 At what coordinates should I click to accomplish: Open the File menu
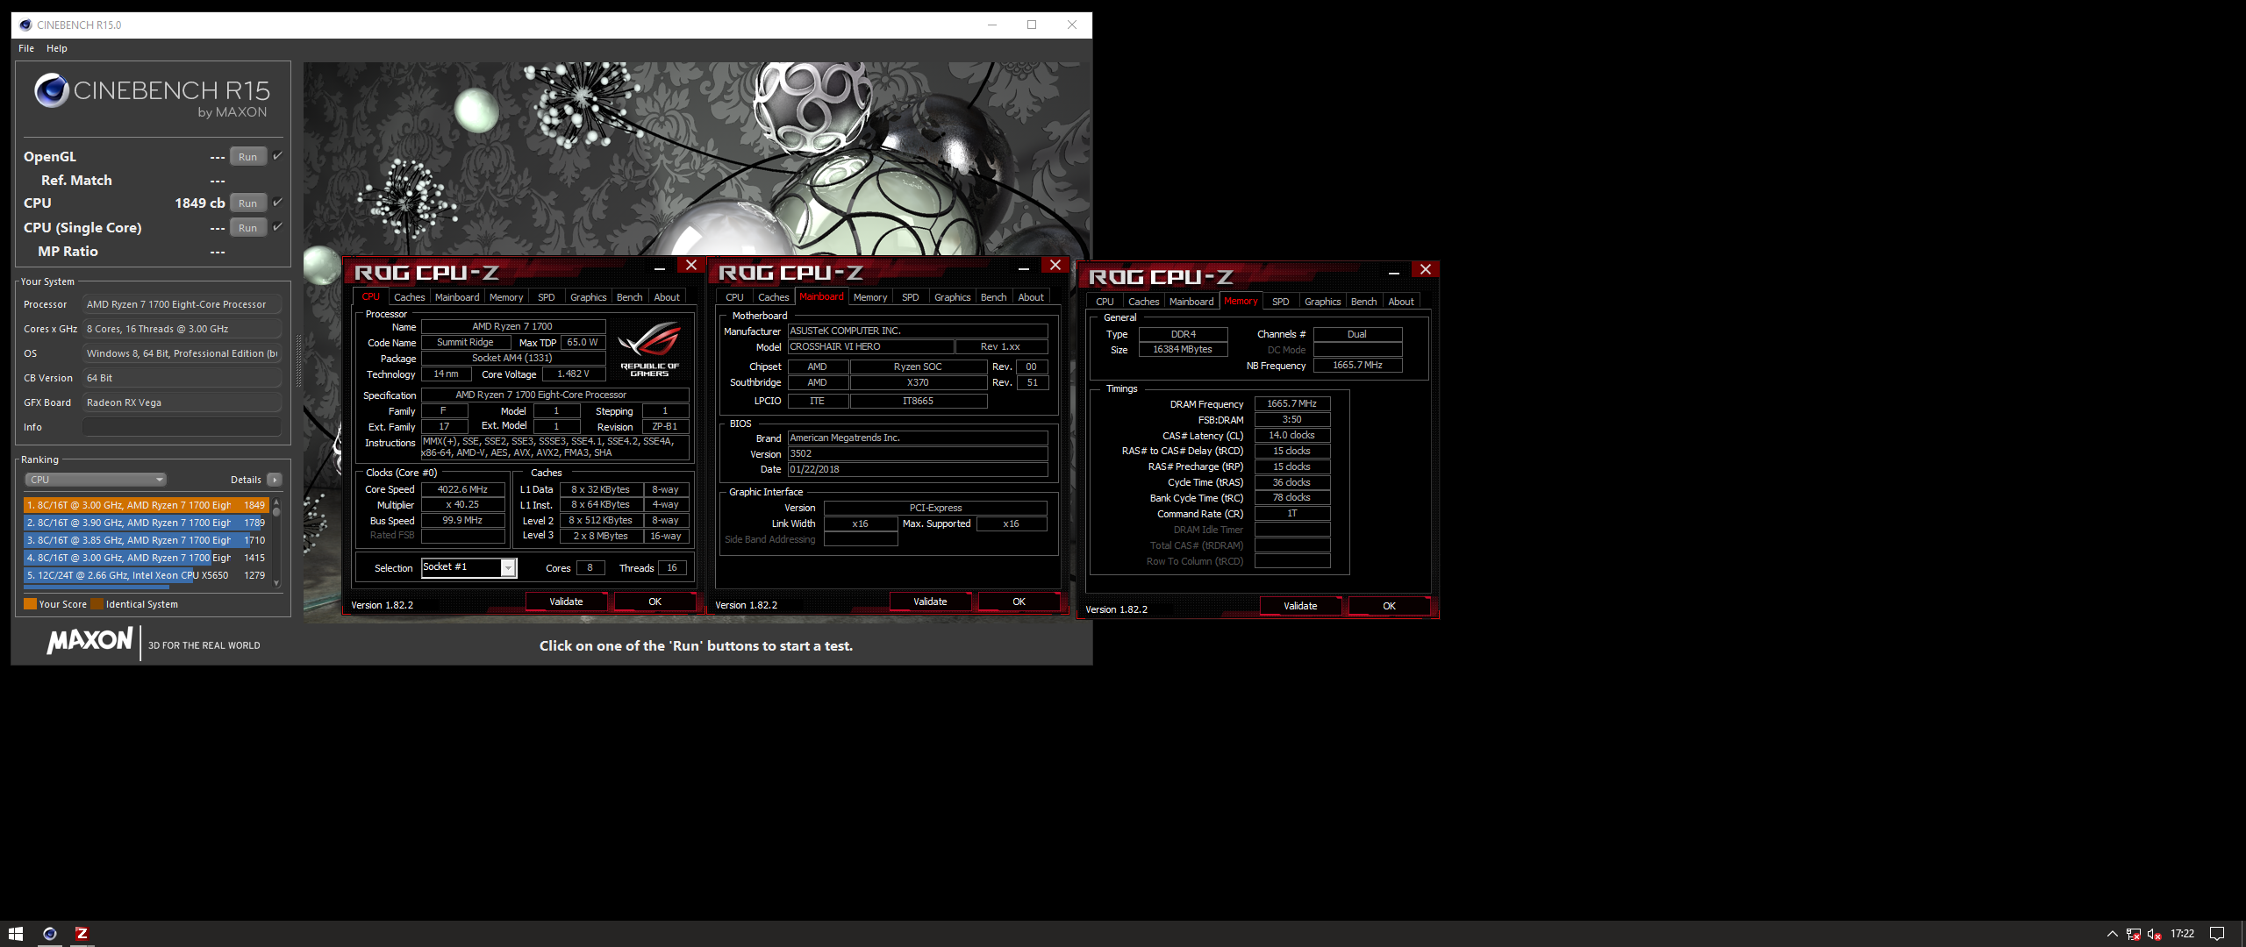click(26, 48)
